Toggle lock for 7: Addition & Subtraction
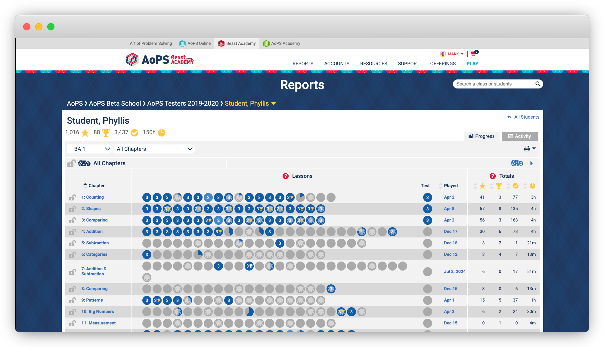The width and height of the screenshot is (604, 347). click(x=72, y=272)
